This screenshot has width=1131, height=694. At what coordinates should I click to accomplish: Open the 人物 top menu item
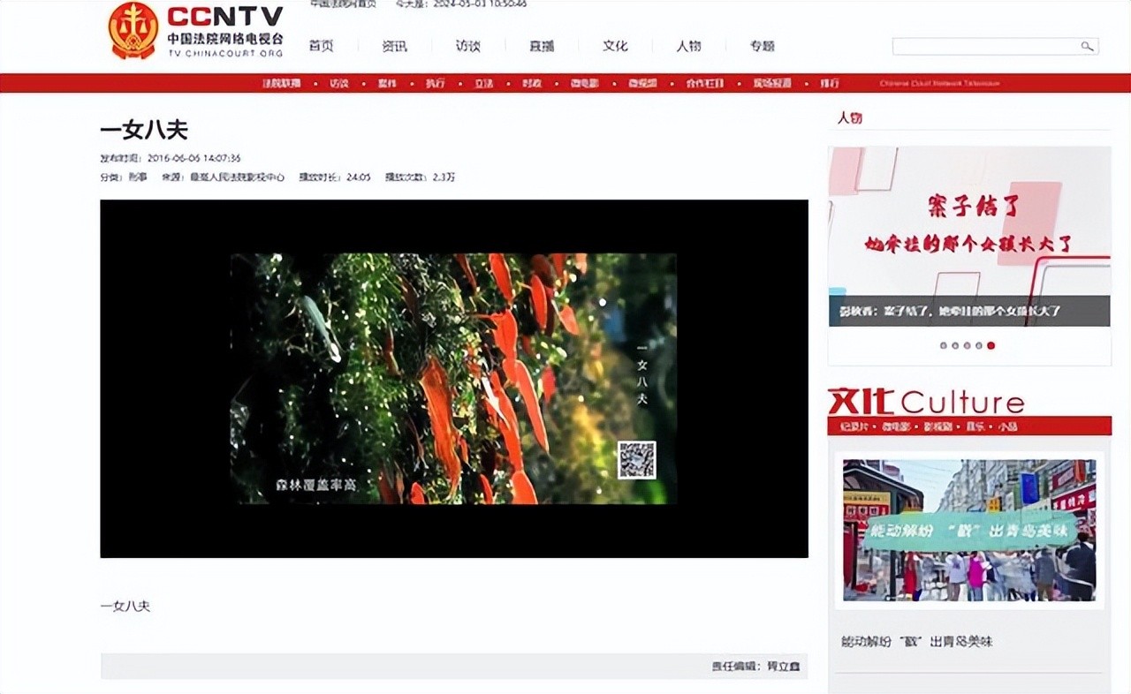688,46
